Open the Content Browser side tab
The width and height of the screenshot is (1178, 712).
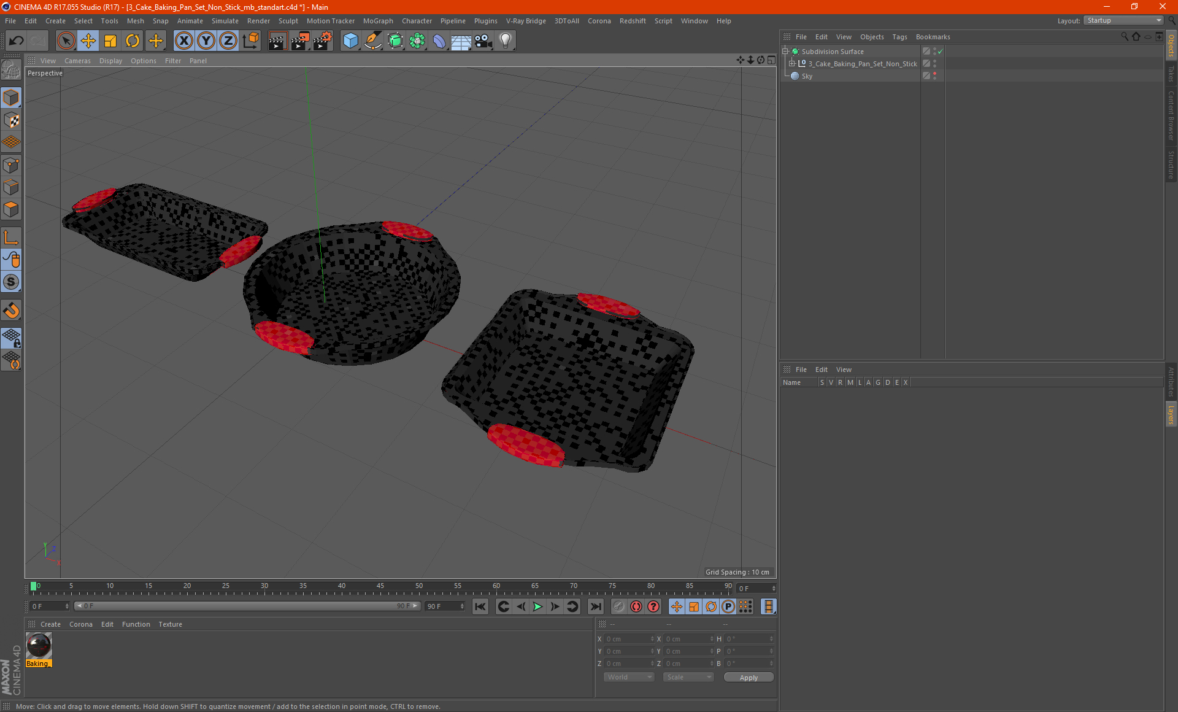(x=1171, y=115)
